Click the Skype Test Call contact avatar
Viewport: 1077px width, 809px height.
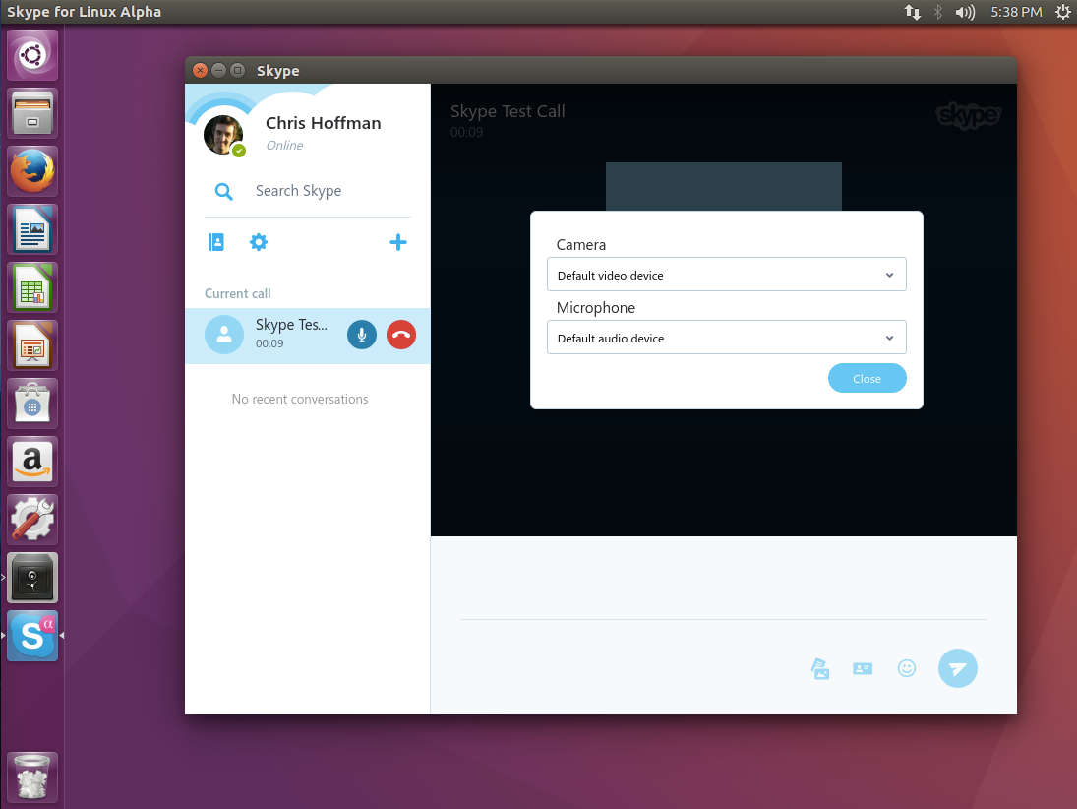[x=224, y=335]
